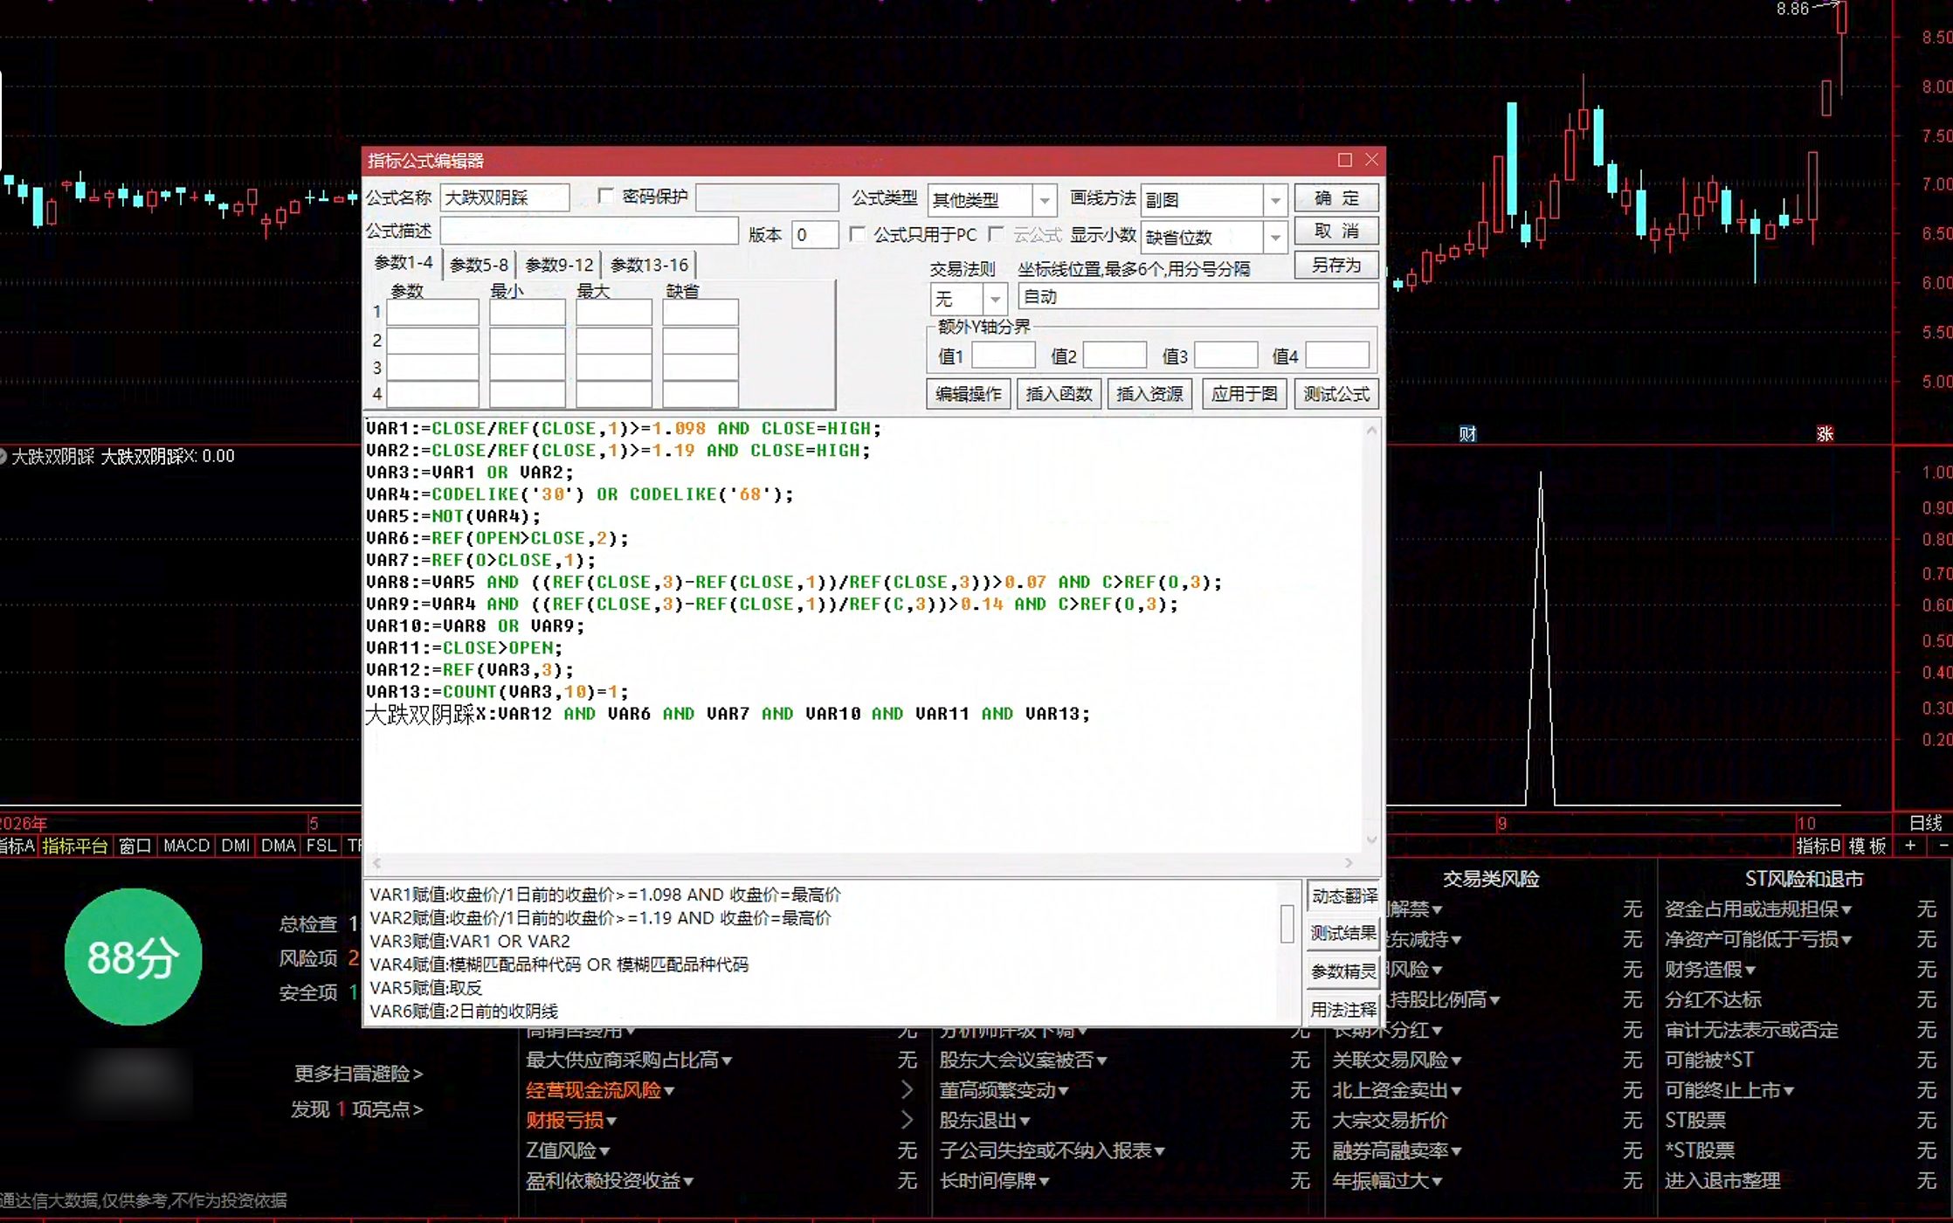Open arrow next to 经营现金流风险

907,1089
